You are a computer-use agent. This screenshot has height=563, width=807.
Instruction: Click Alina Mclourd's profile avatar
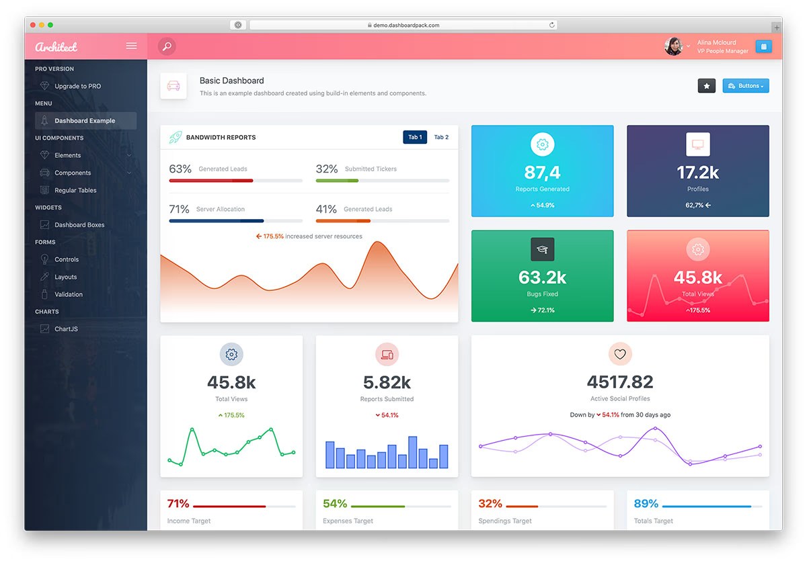[674, 46]
